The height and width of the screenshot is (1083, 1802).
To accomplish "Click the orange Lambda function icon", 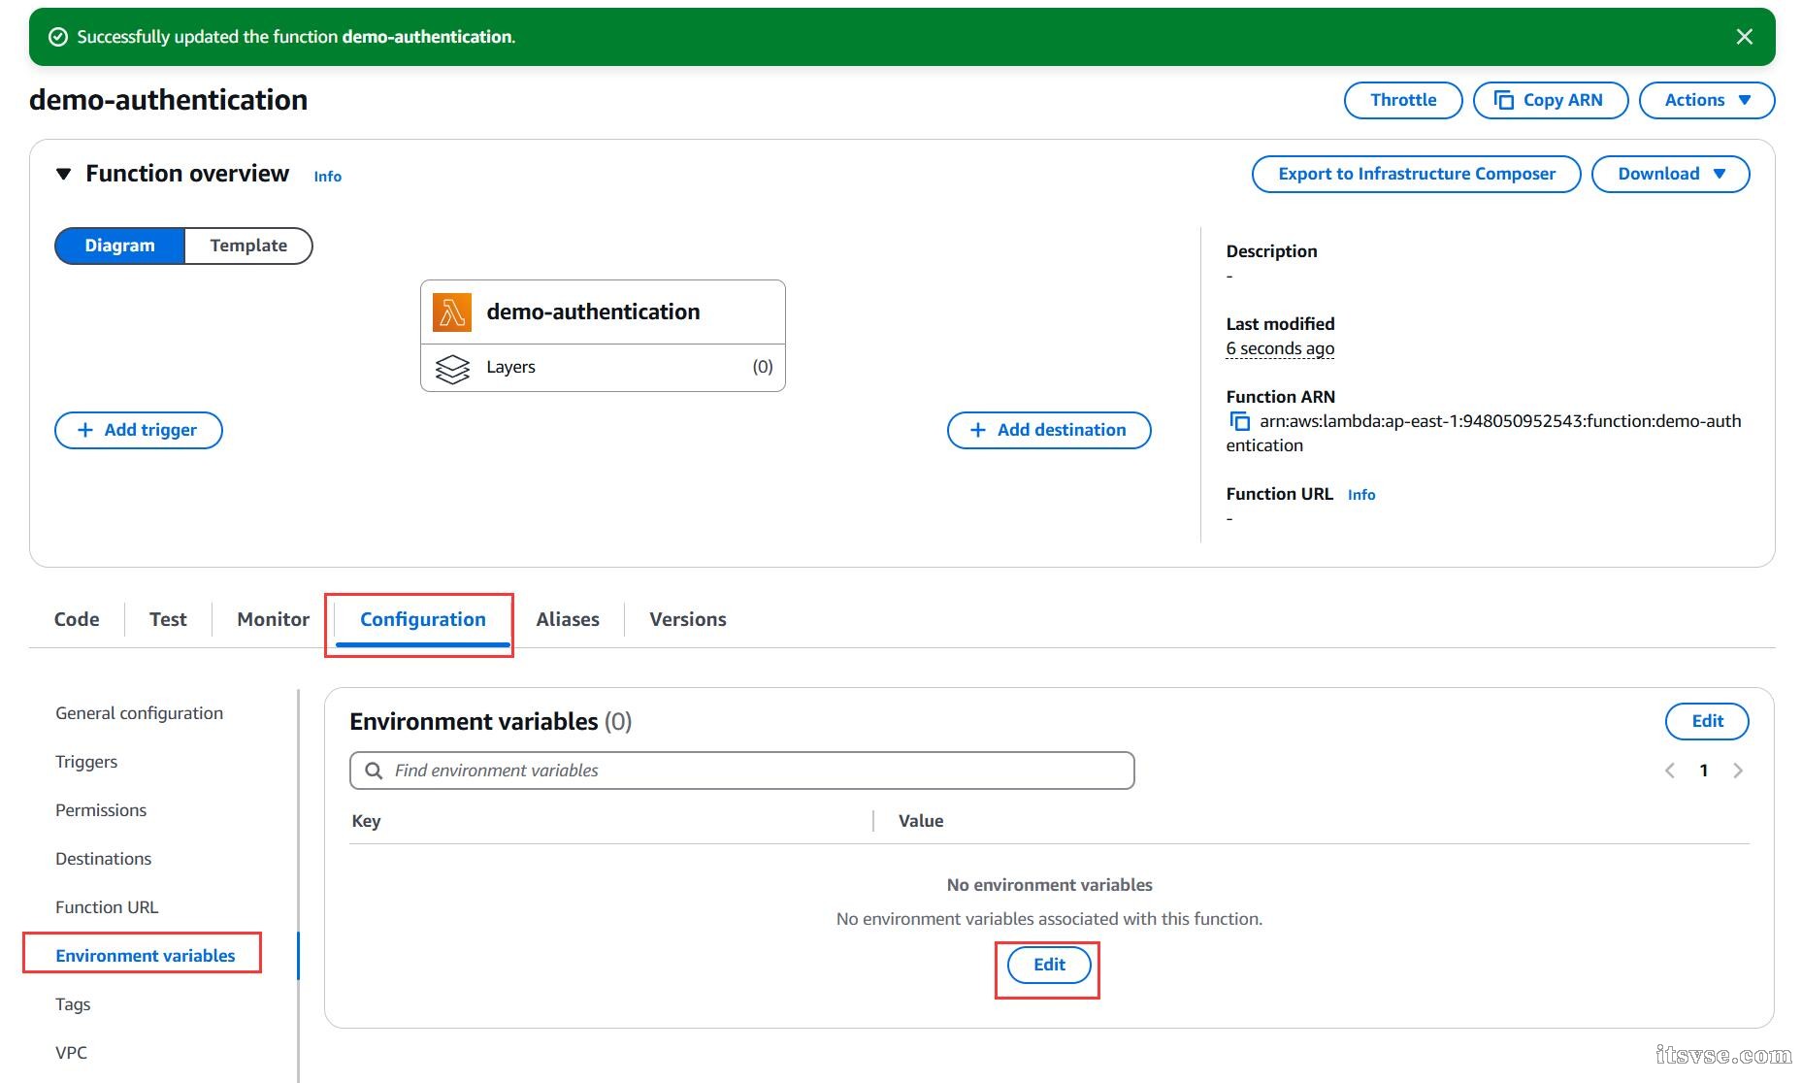I will point(452,312).
